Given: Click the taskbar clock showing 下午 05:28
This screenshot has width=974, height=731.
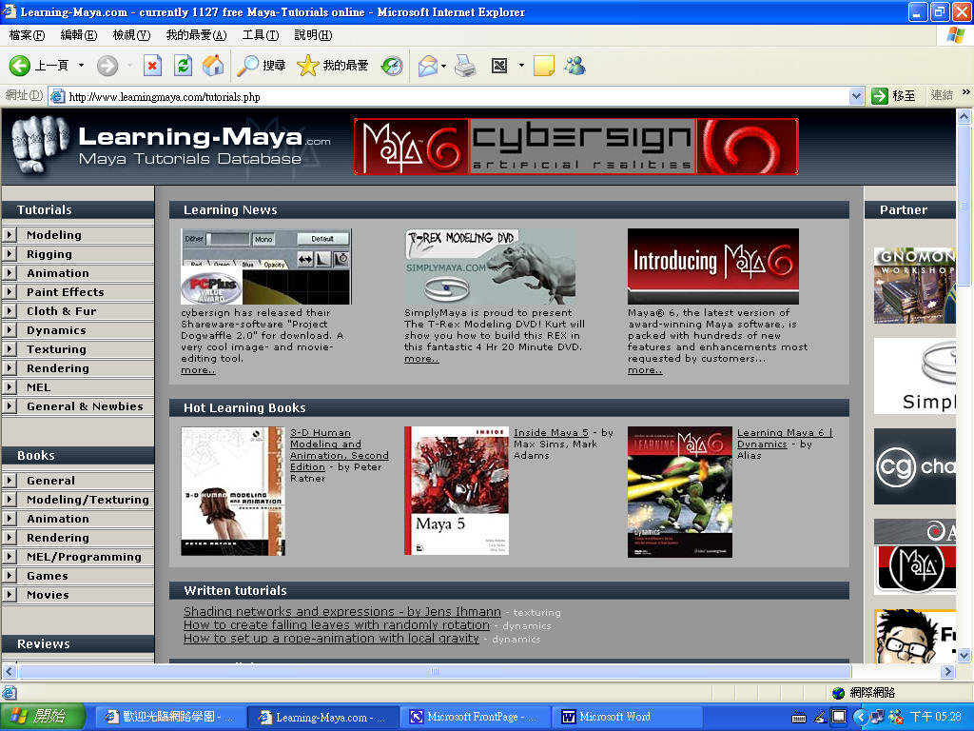Looking at the screenshot, I should (x=936, y=717).
